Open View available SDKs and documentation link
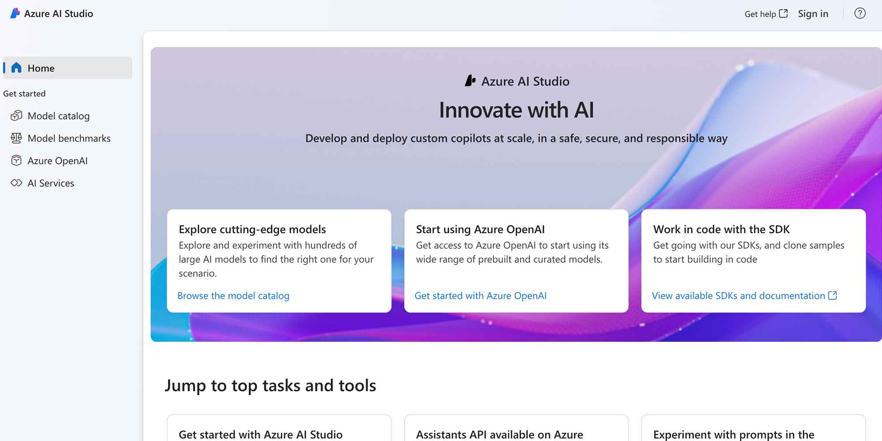The height and width of the screenshot is (441, 882). 744,295
